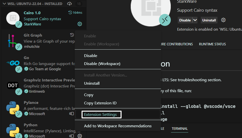Choose Copy Extension ID menu entry
This screenshot has width=242, height=138.
100,103
